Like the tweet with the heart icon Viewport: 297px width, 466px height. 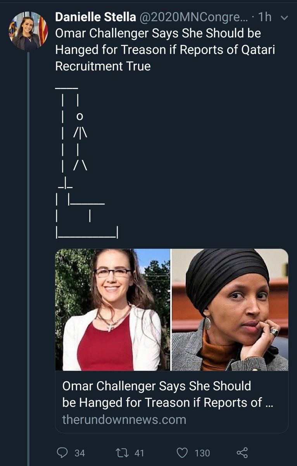182,452
